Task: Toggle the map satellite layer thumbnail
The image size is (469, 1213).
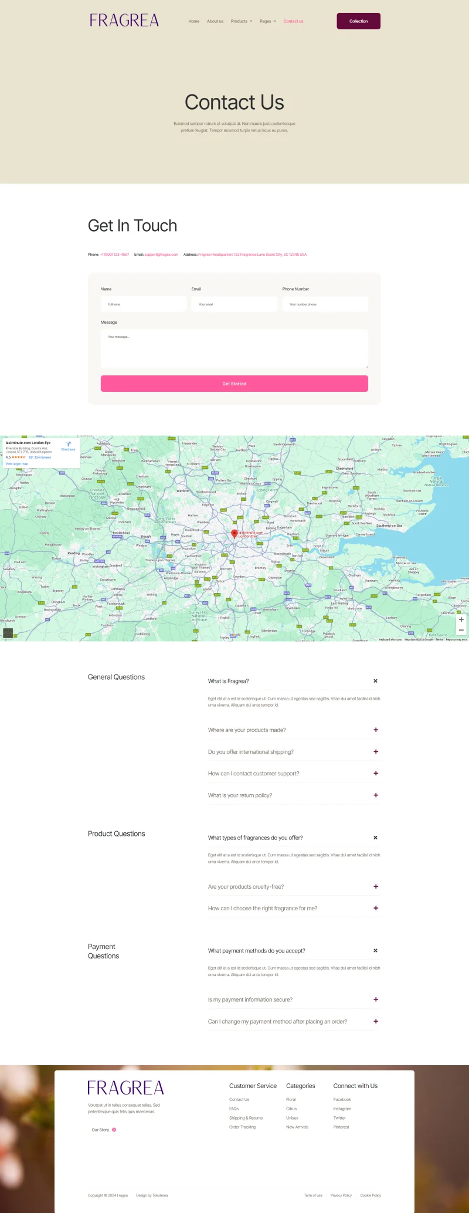Action: [x=8, y=633]
